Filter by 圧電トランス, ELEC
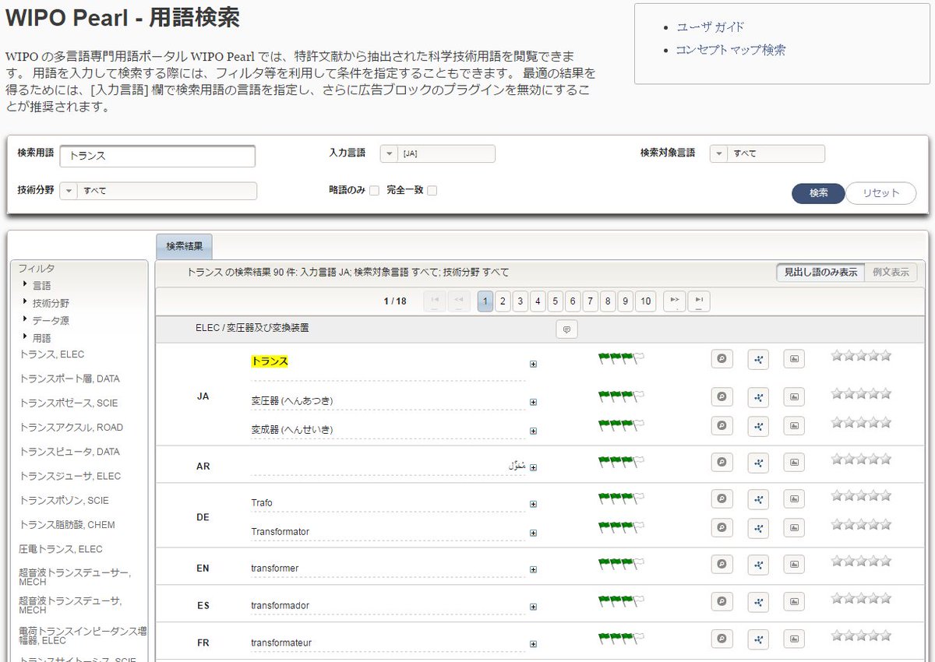935x662 pixels. pyautogui.click(x=61, y=549)
